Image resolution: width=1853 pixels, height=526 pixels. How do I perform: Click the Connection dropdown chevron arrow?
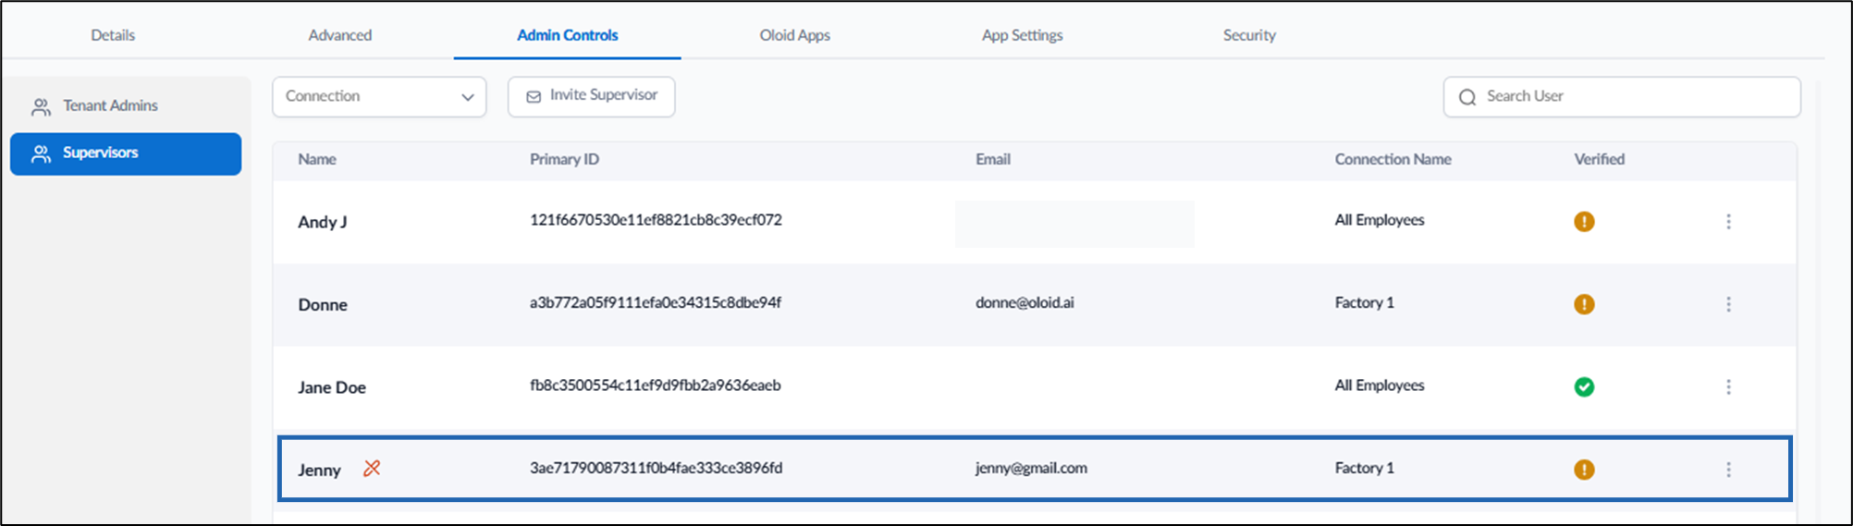click(x=468, y=97)
